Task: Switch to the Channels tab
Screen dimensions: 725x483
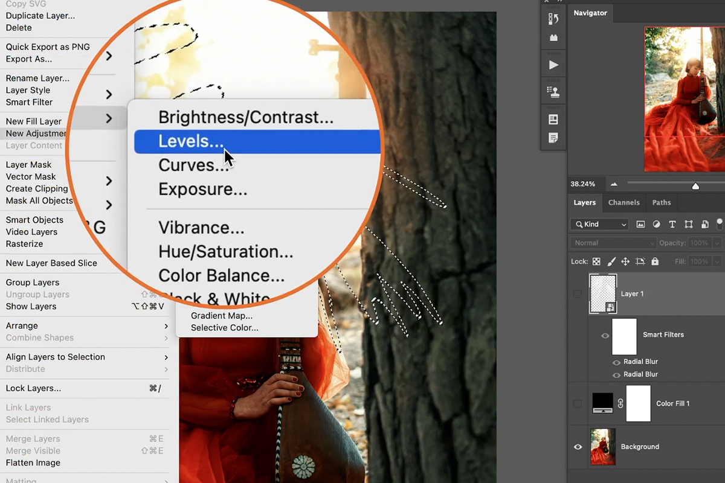Action: 624,202
